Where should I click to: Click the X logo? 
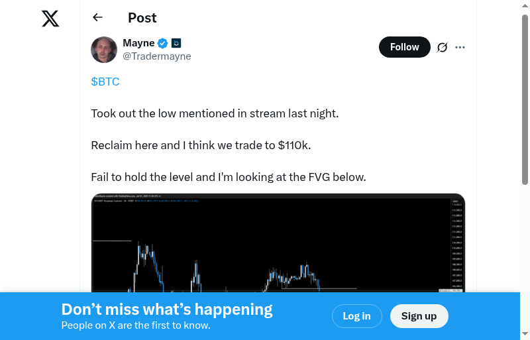tap(50, 19)
